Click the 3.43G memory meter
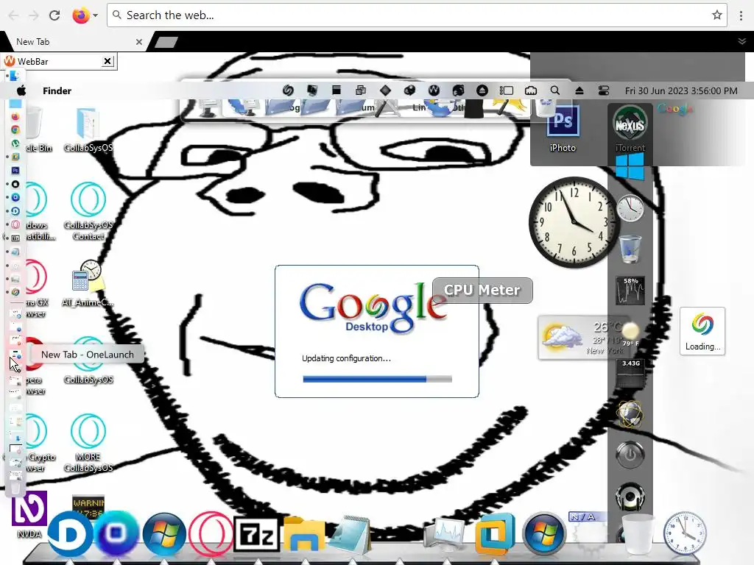 (630, 372)
